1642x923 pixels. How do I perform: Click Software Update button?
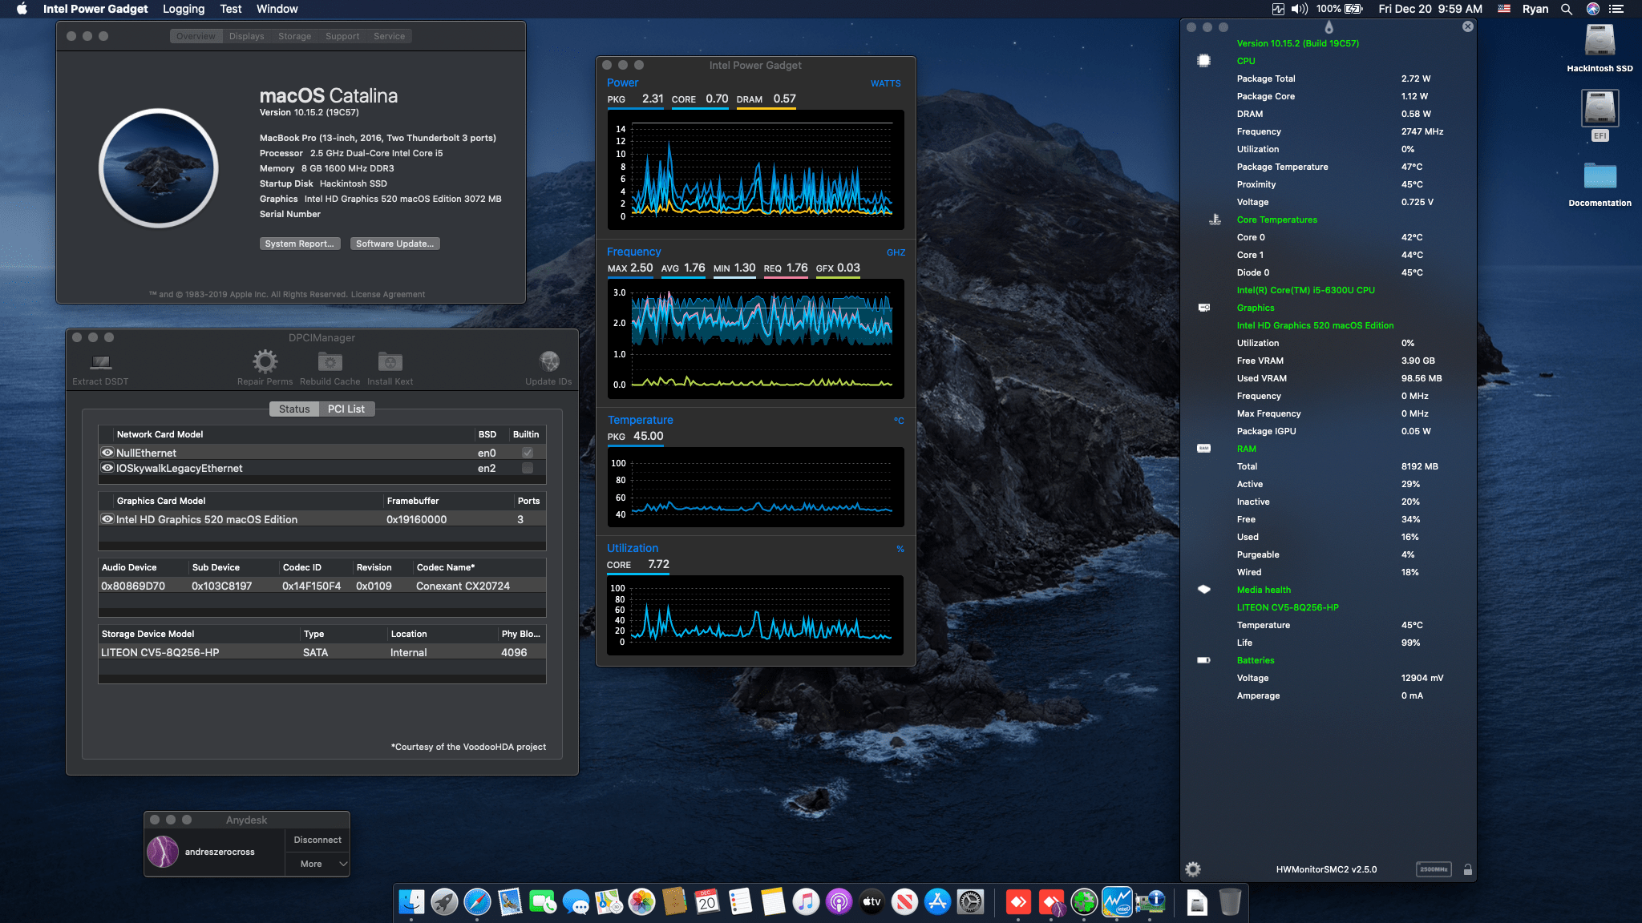tap(395, 244)
